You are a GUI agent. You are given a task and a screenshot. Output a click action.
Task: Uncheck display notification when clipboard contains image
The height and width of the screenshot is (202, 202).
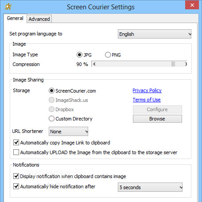16,176
